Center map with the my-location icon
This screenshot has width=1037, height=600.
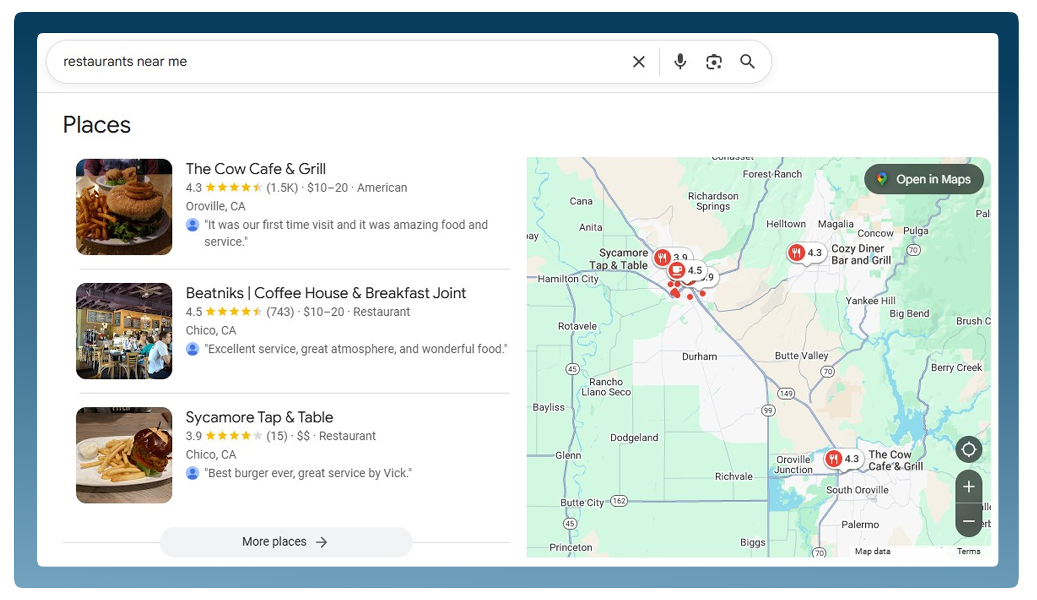click(968, 449)
